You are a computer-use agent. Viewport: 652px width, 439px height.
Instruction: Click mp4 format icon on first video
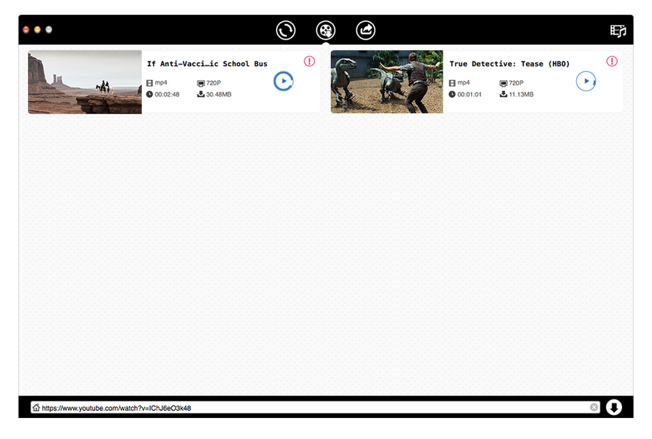coord(150,83)
